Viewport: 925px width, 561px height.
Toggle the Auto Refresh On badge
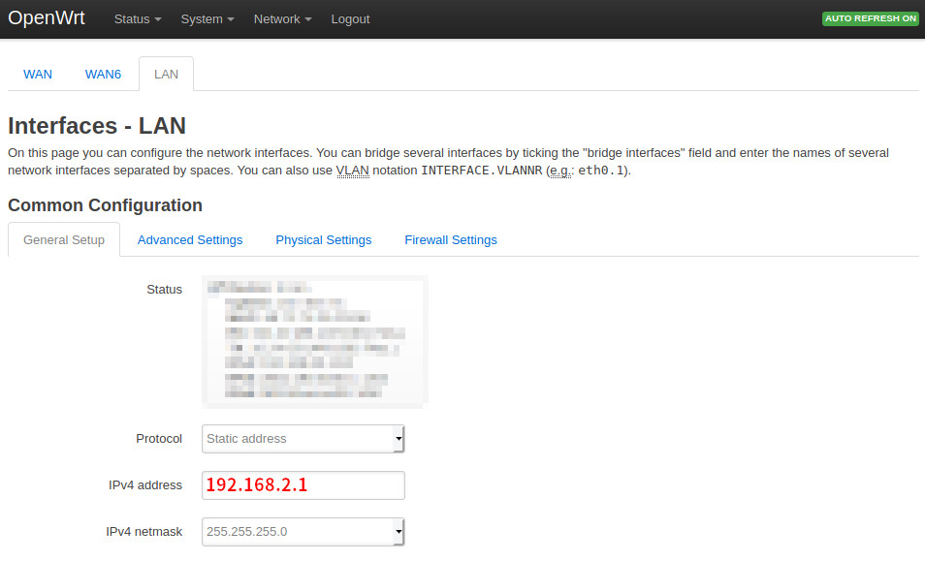(x=870, y=18)
